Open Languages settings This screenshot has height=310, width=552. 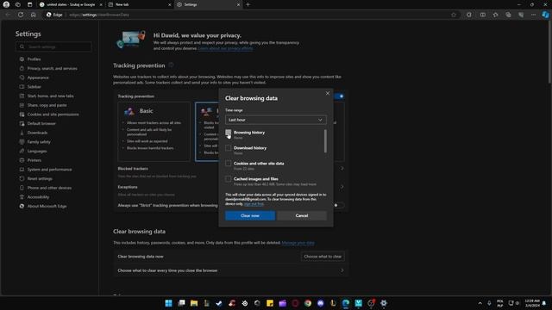pos(37,151)
